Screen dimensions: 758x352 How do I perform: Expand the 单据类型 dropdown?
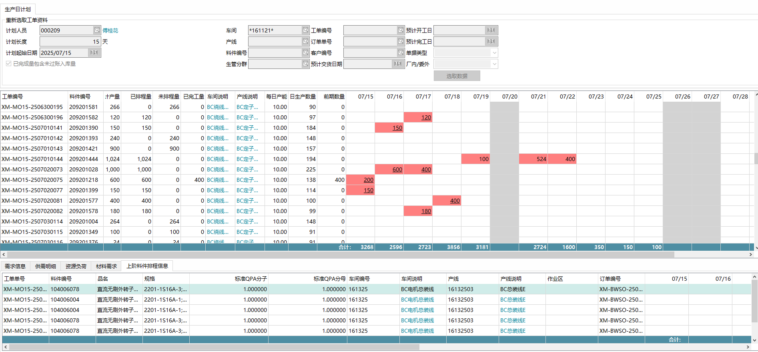494,53
